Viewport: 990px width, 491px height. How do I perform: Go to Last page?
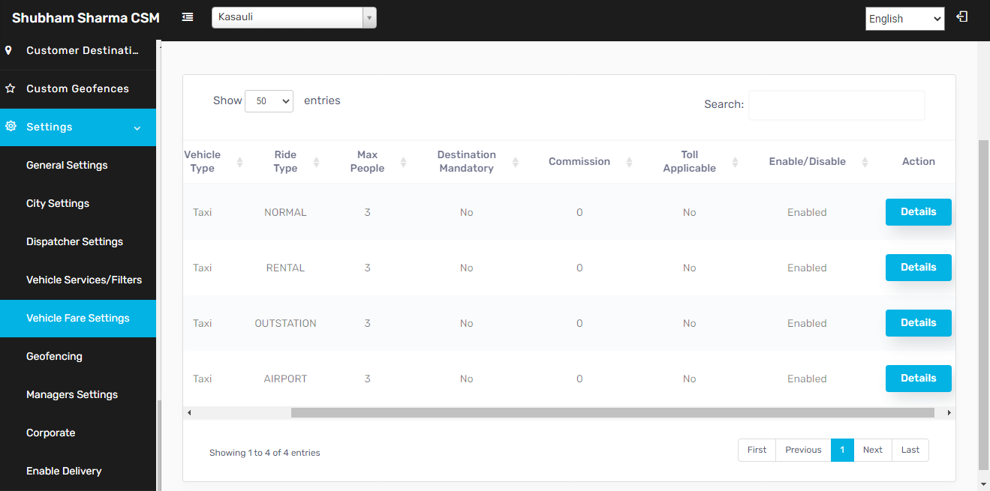point(910,450)
